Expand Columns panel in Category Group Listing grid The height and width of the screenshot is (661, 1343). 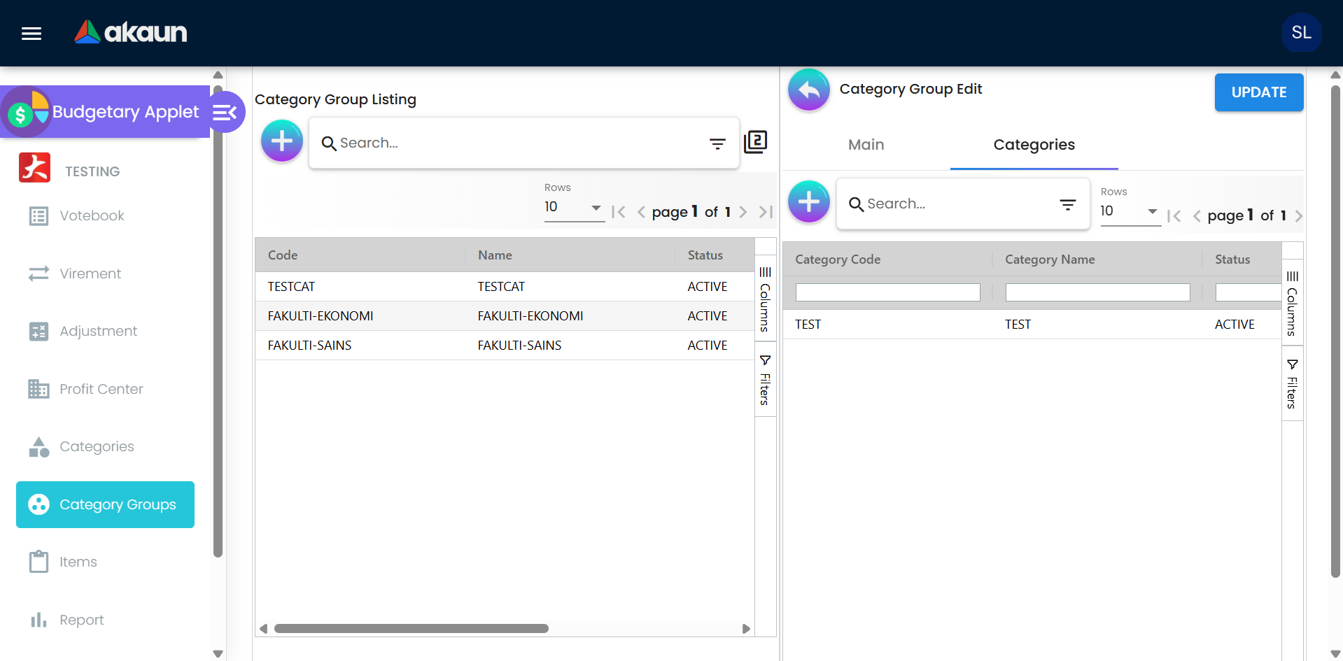point(765,299)
